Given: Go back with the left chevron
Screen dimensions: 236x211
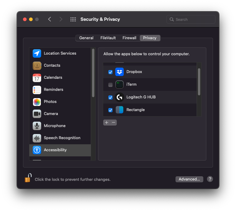Looking at the screenshot, I should click(x=50, y=19).
